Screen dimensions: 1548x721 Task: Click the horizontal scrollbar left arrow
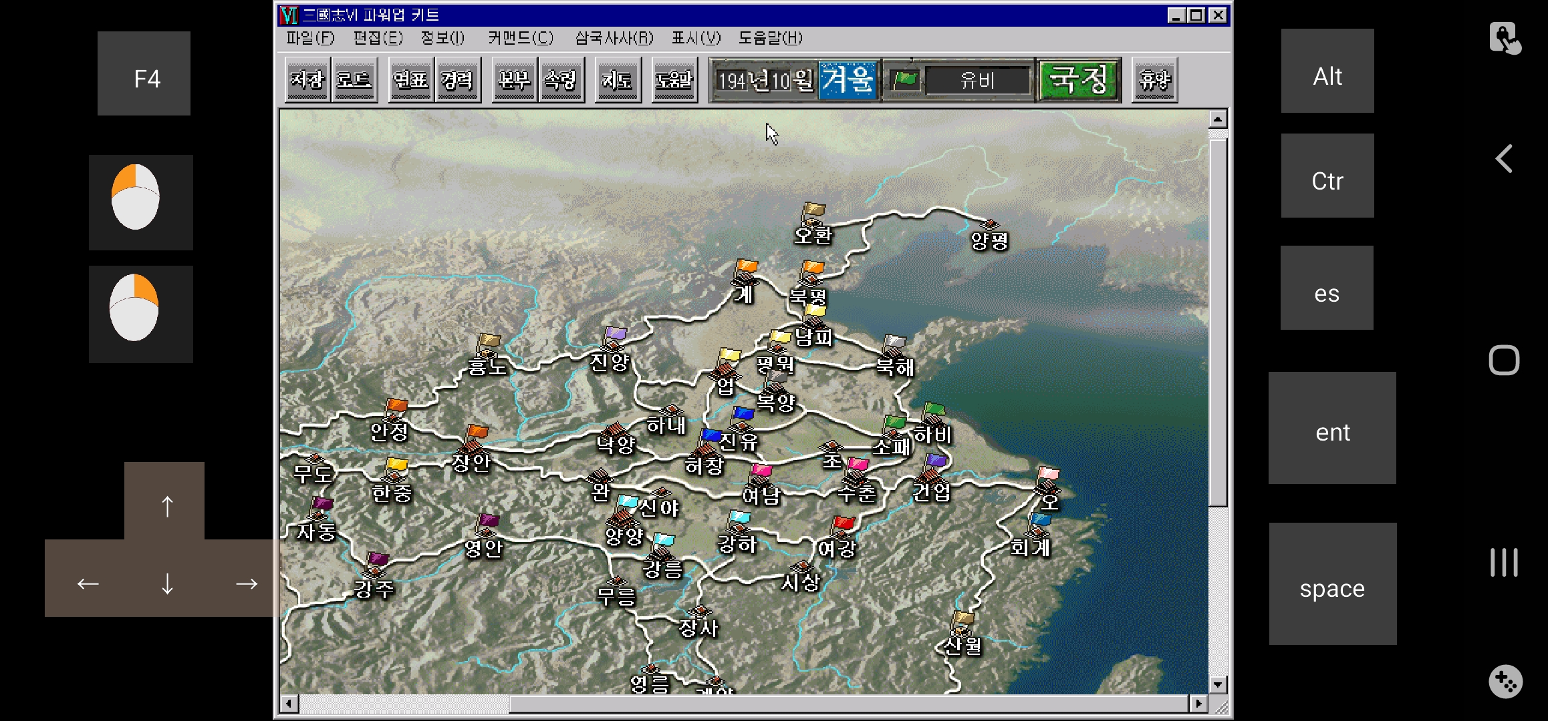coord(289,704)
